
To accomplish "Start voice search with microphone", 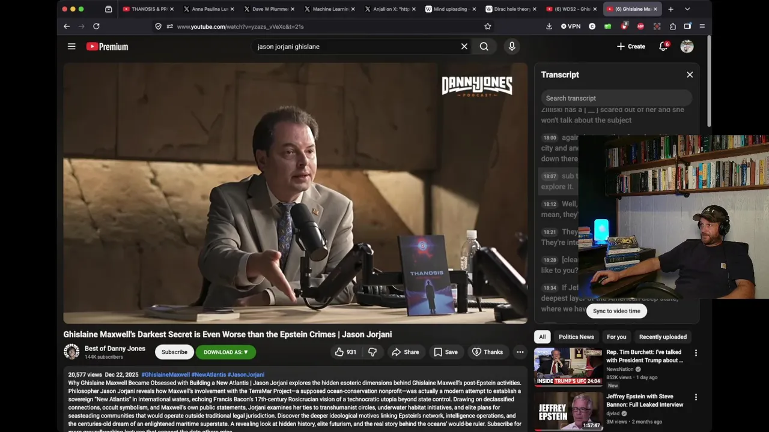I will 512,46.
